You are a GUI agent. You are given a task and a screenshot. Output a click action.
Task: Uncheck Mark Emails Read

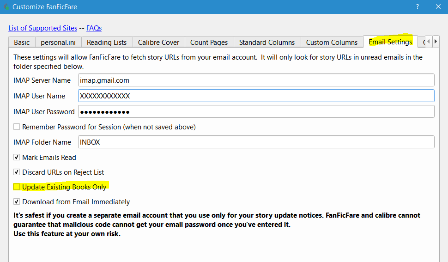point(17,157)
